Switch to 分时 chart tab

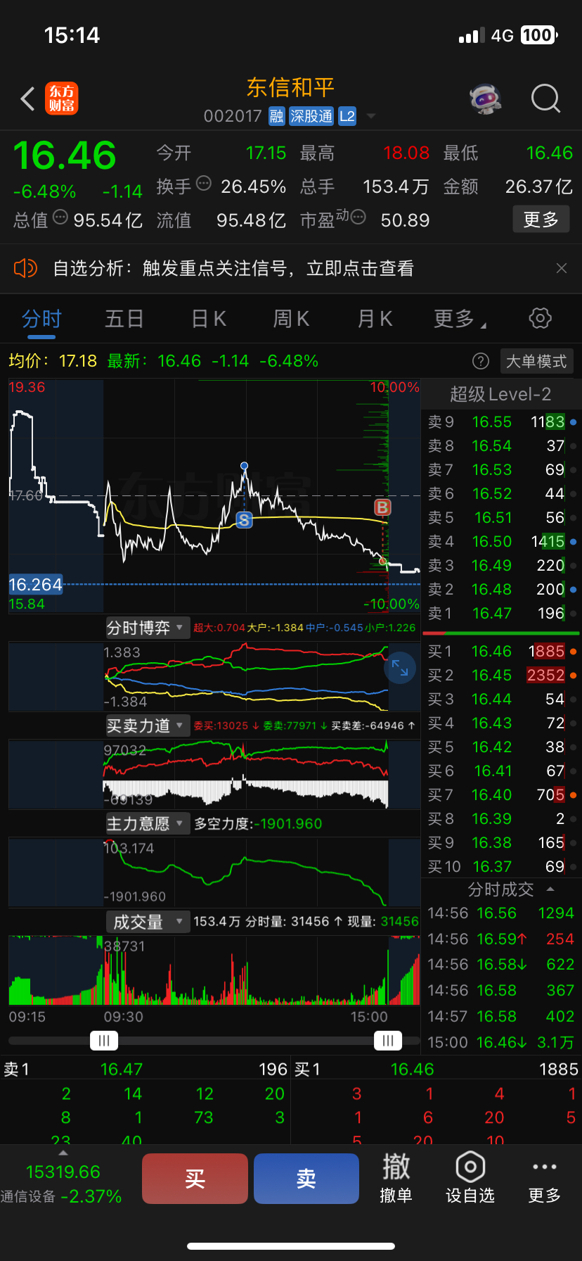(x=41, y=319)
